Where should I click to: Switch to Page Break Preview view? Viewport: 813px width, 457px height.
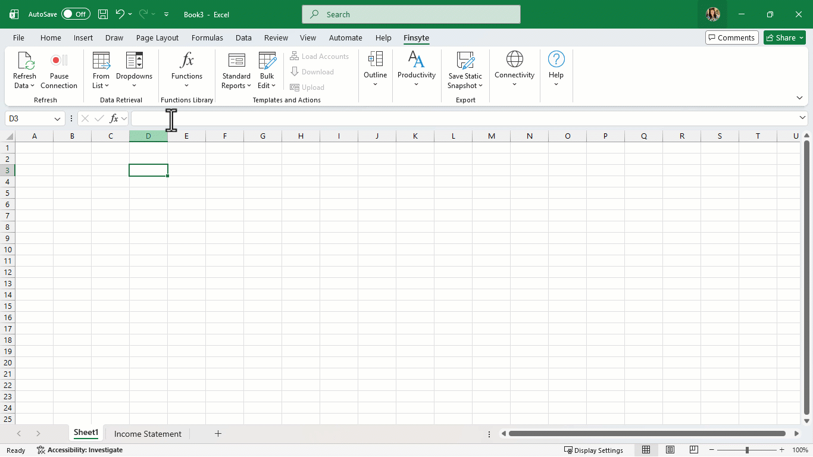(693, 450)
